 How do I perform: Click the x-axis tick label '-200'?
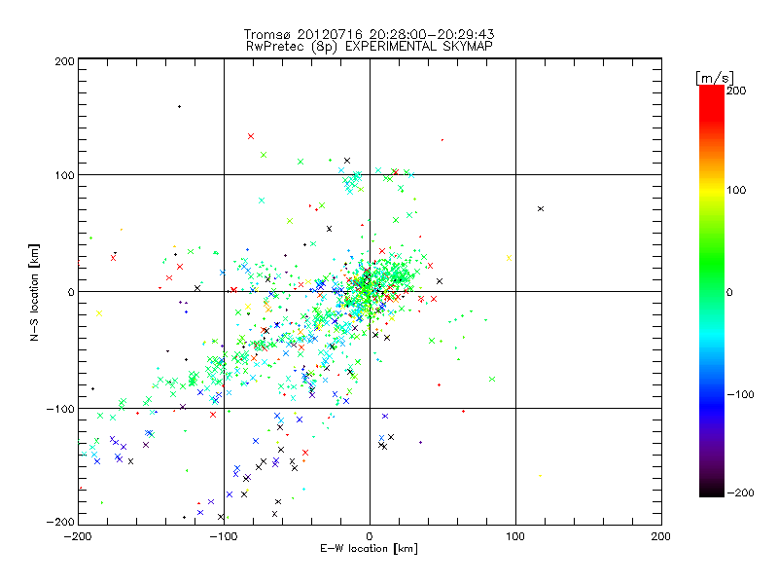[78, 536]
